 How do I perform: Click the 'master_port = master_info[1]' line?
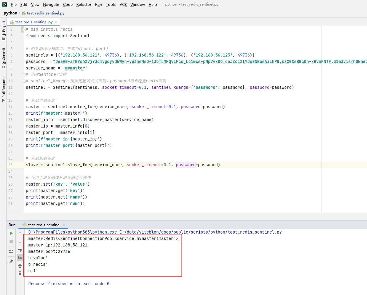click(60, 132)
